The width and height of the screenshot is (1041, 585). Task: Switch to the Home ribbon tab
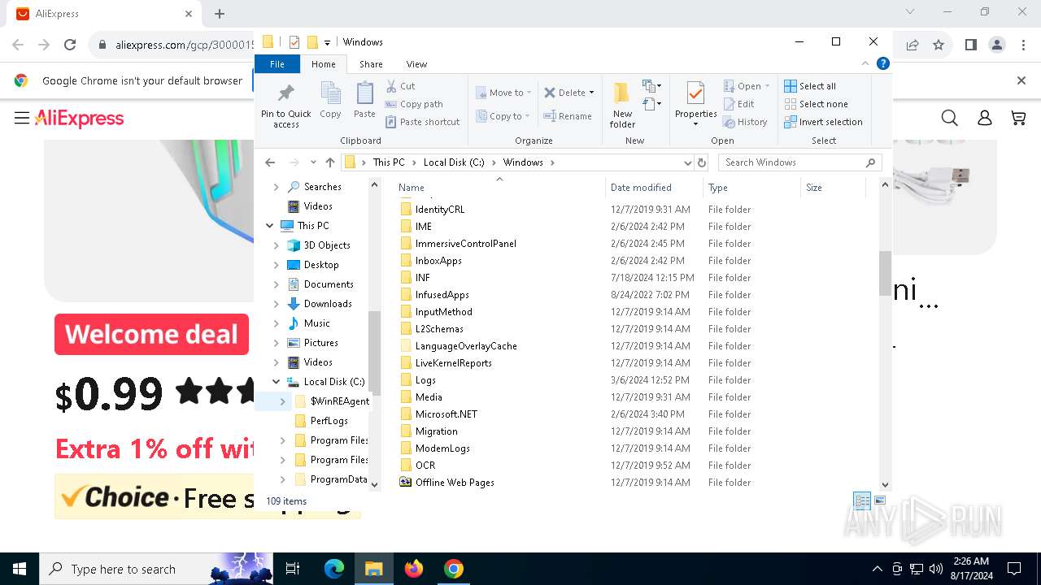click(323, 64)
